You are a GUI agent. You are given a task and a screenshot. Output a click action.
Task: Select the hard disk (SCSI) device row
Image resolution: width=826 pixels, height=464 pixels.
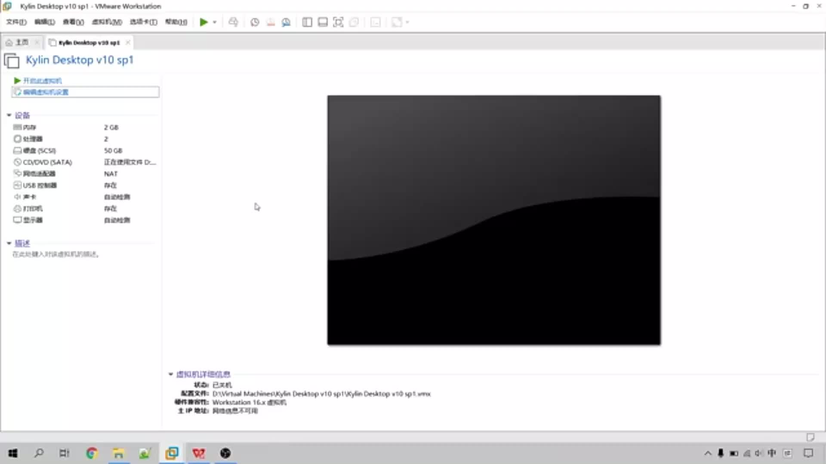click(x=85, y=150)
